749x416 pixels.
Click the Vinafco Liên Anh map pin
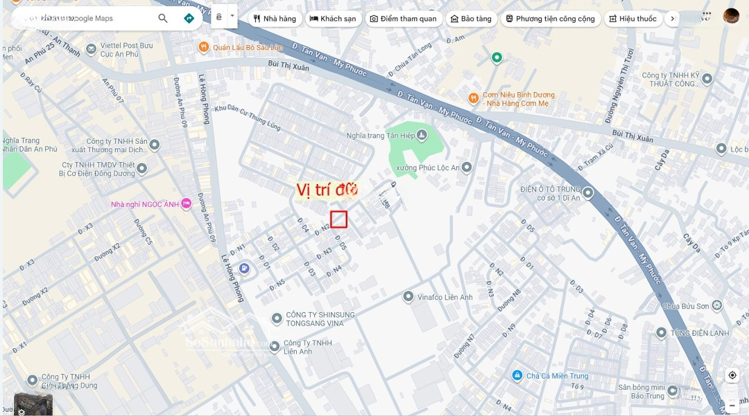[x=408, y=297]
